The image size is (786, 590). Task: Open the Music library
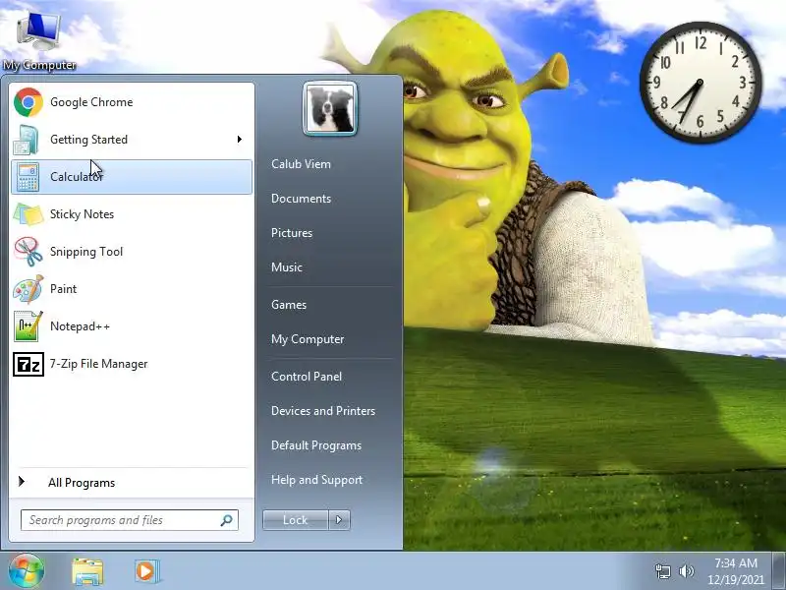pos(287,267)
